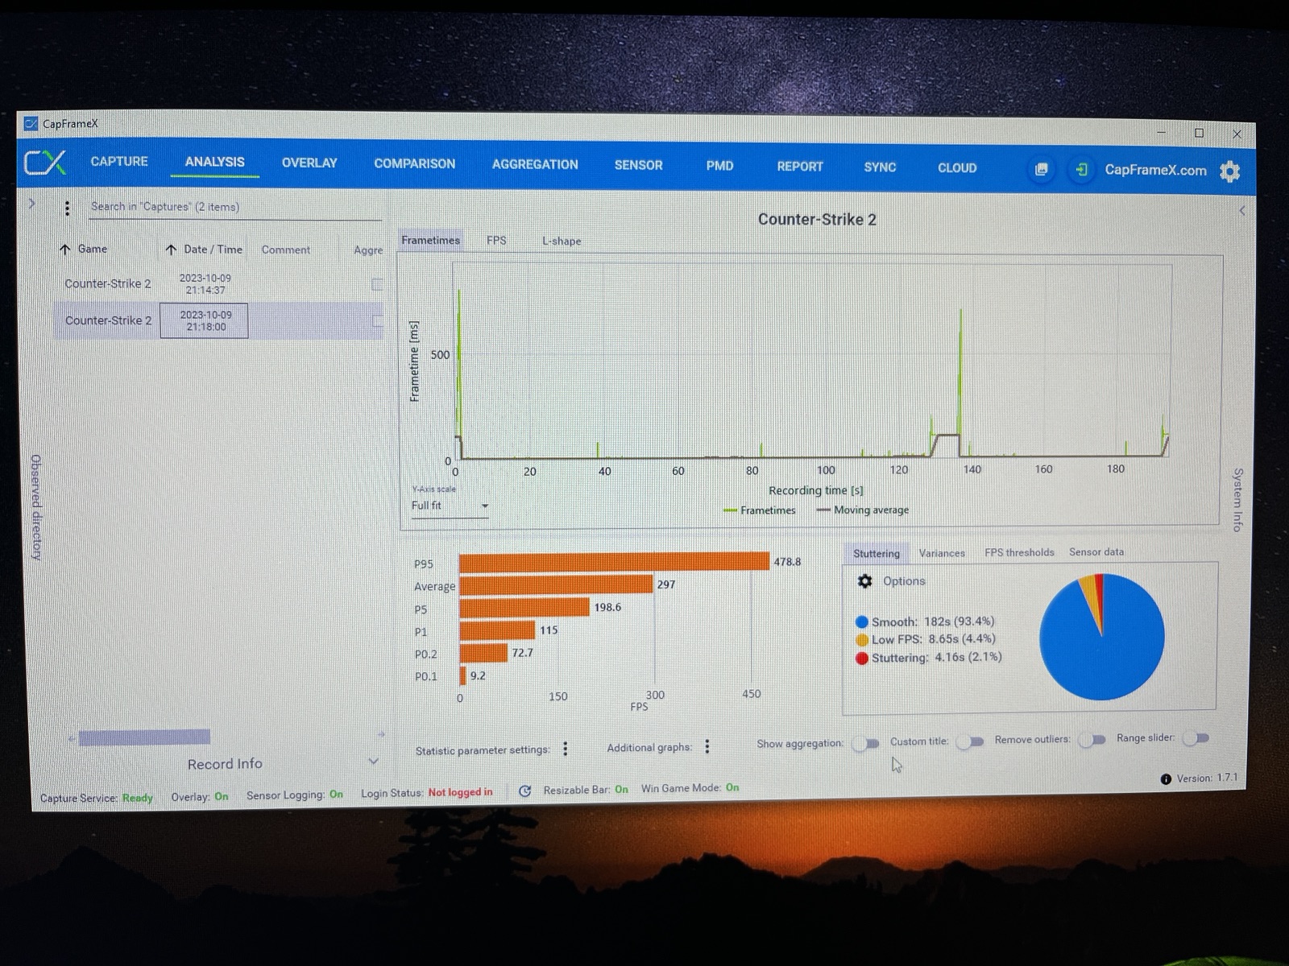Select the Frametimes graph tab
Viewport: 1289px width, 966px height.
point(431,240)
